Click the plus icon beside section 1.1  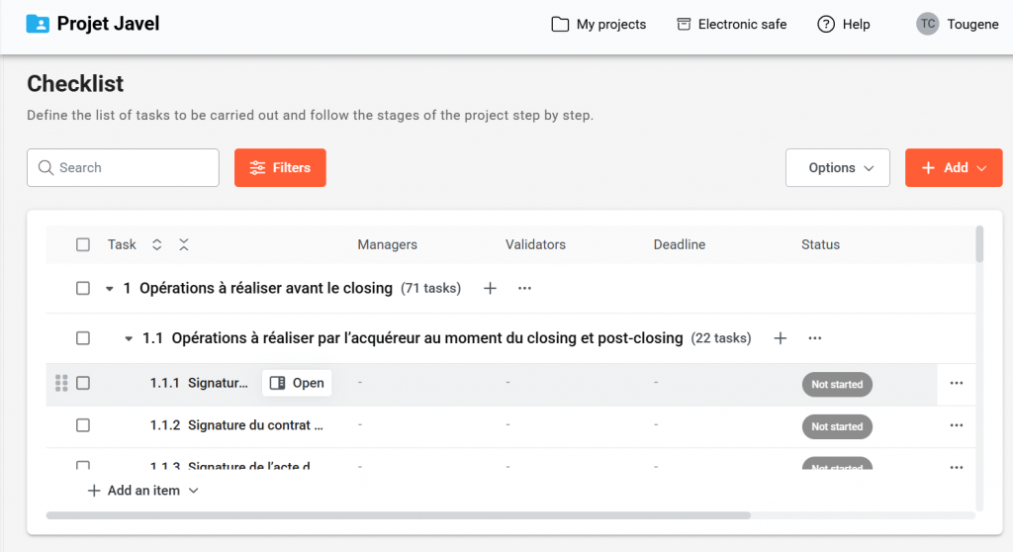pos(780,338)
